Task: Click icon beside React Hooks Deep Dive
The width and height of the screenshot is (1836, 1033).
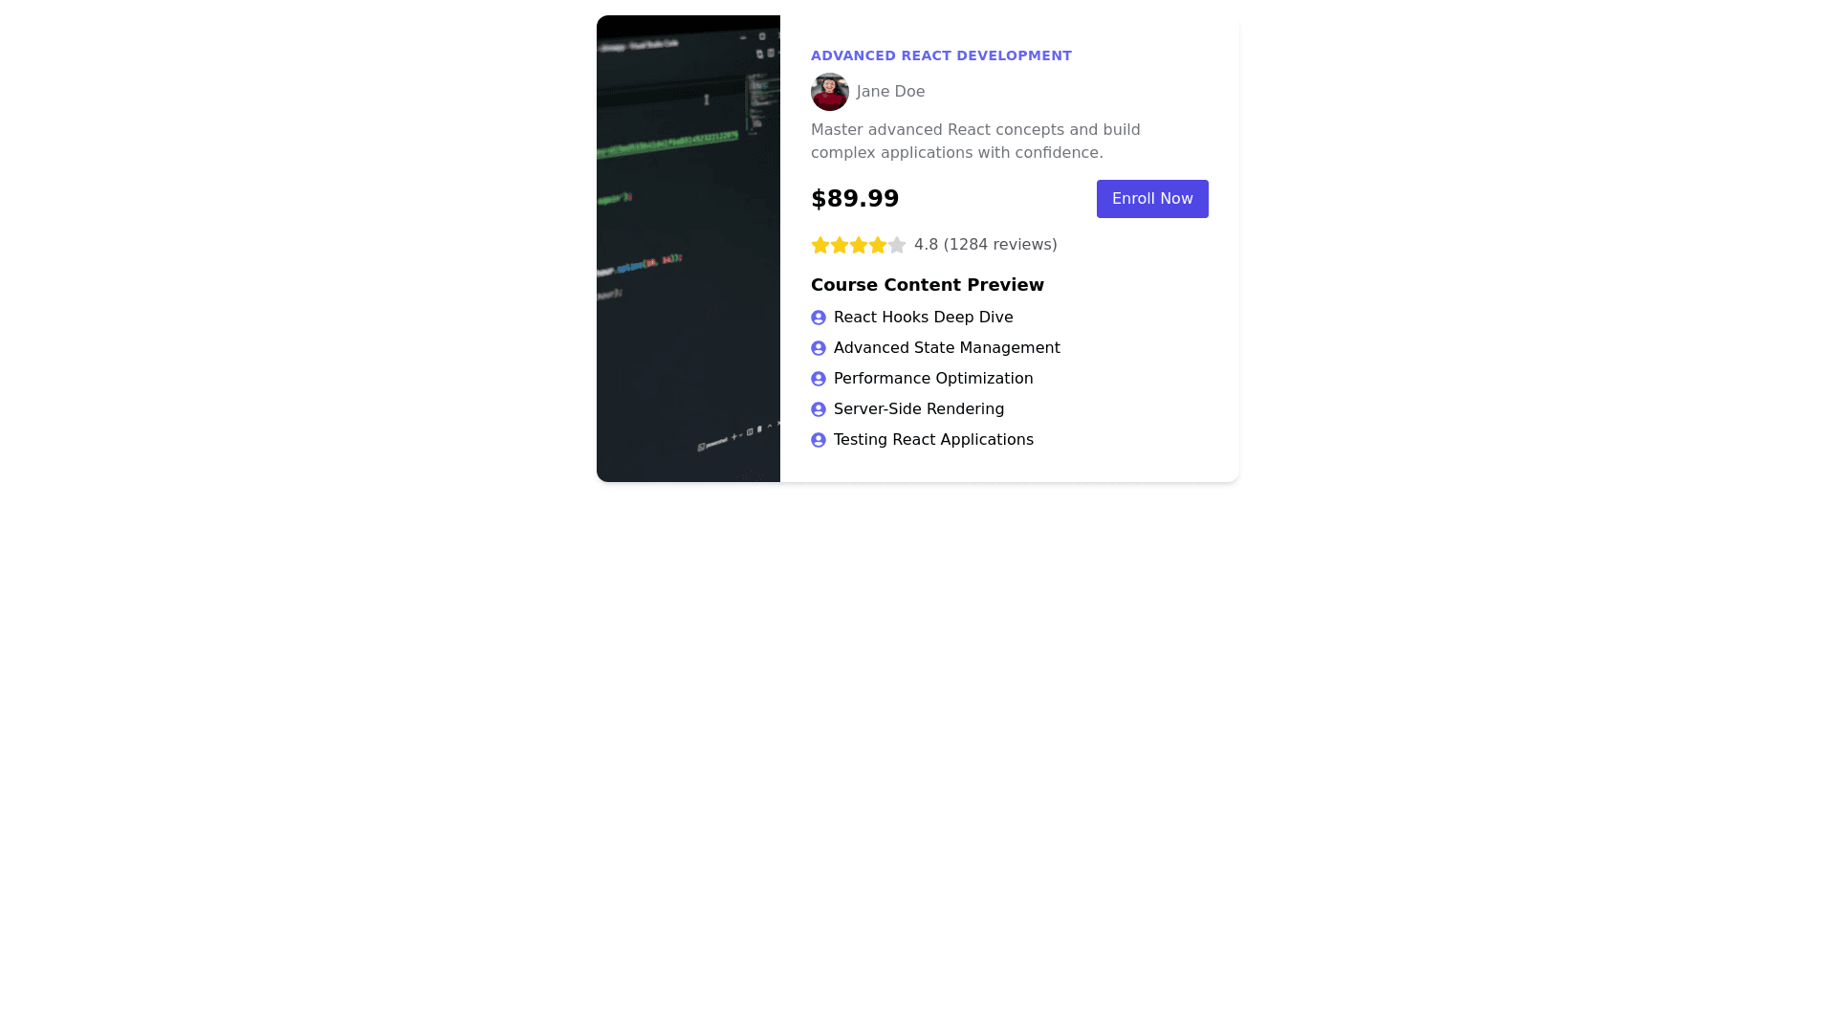Action: tap(819, 318)
